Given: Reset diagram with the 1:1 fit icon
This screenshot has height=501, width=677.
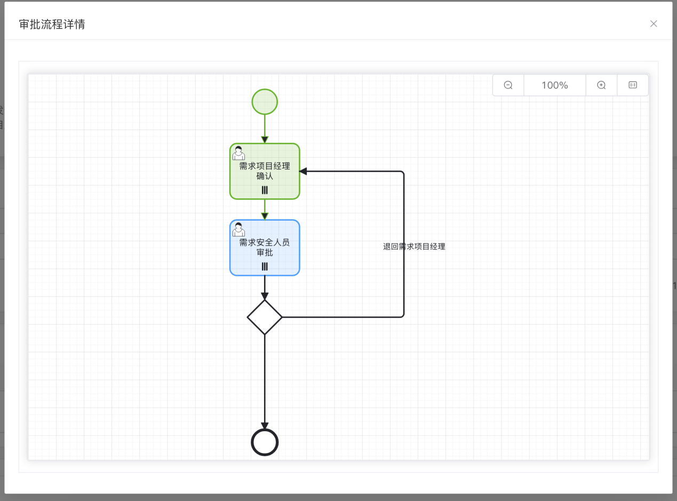Looking at the screenshot, I should [x=633, y=85].
